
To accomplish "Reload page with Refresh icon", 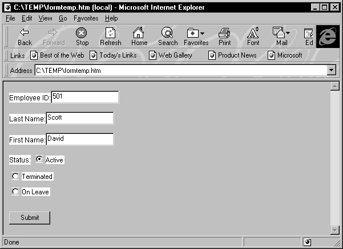I will [110, 33].
